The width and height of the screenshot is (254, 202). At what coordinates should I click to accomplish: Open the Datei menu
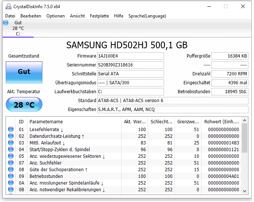click(10, 16)
